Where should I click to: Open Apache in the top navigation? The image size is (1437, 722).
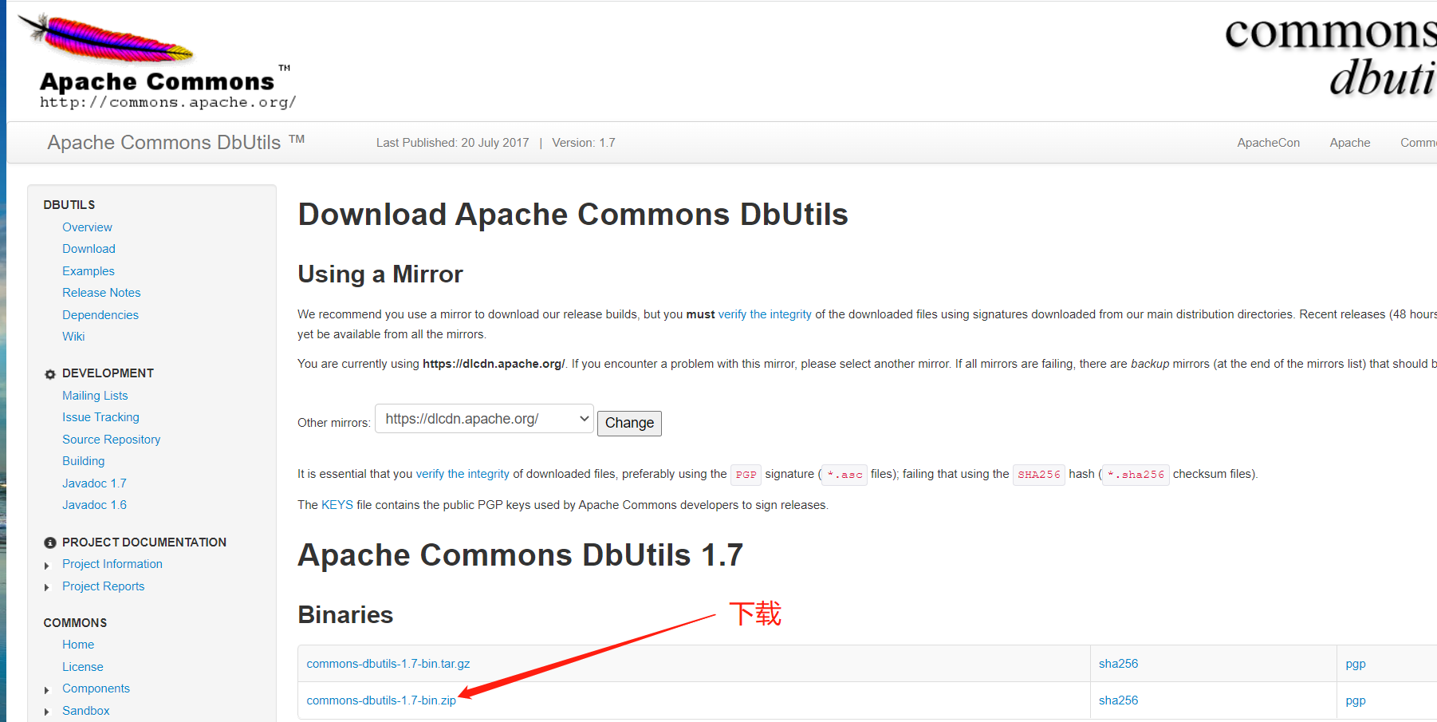[x=1349, y=142]
